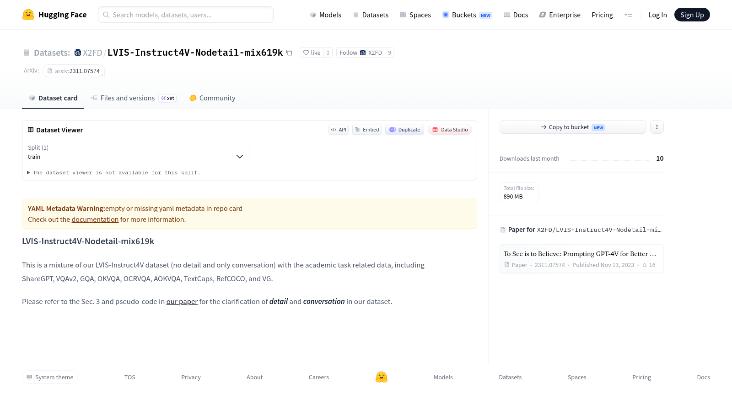Image resolution: width=732 pixels, height=393 pixels.
Task: Toggle the System theme button
Action: tap(50, 377)
